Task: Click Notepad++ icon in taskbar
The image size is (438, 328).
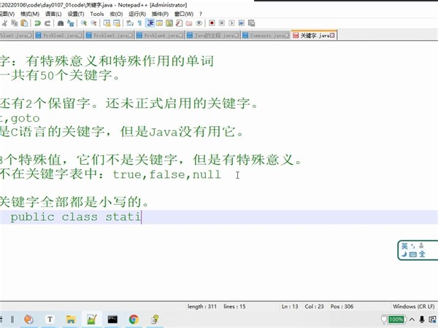Action: (92, 319)
